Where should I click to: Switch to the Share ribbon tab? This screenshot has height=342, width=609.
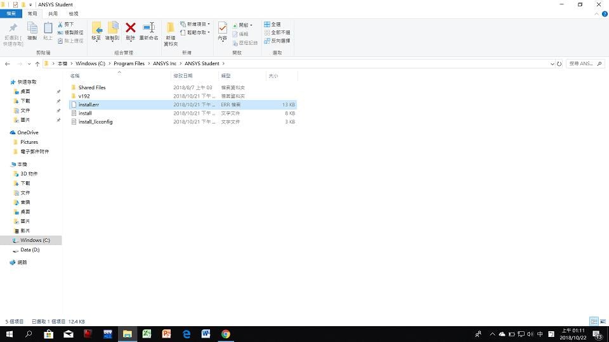tap(53, 13)
